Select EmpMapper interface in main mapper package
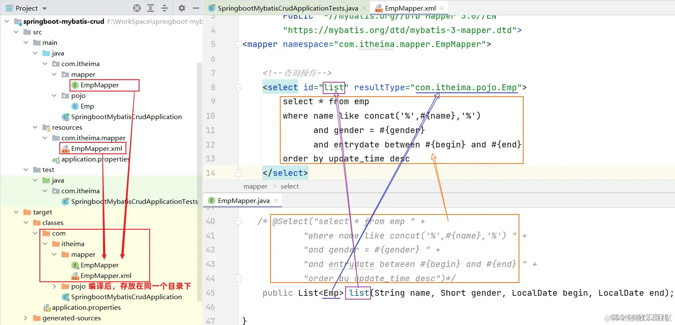This screenshot has width=675, height=325. tap(99, 85)
